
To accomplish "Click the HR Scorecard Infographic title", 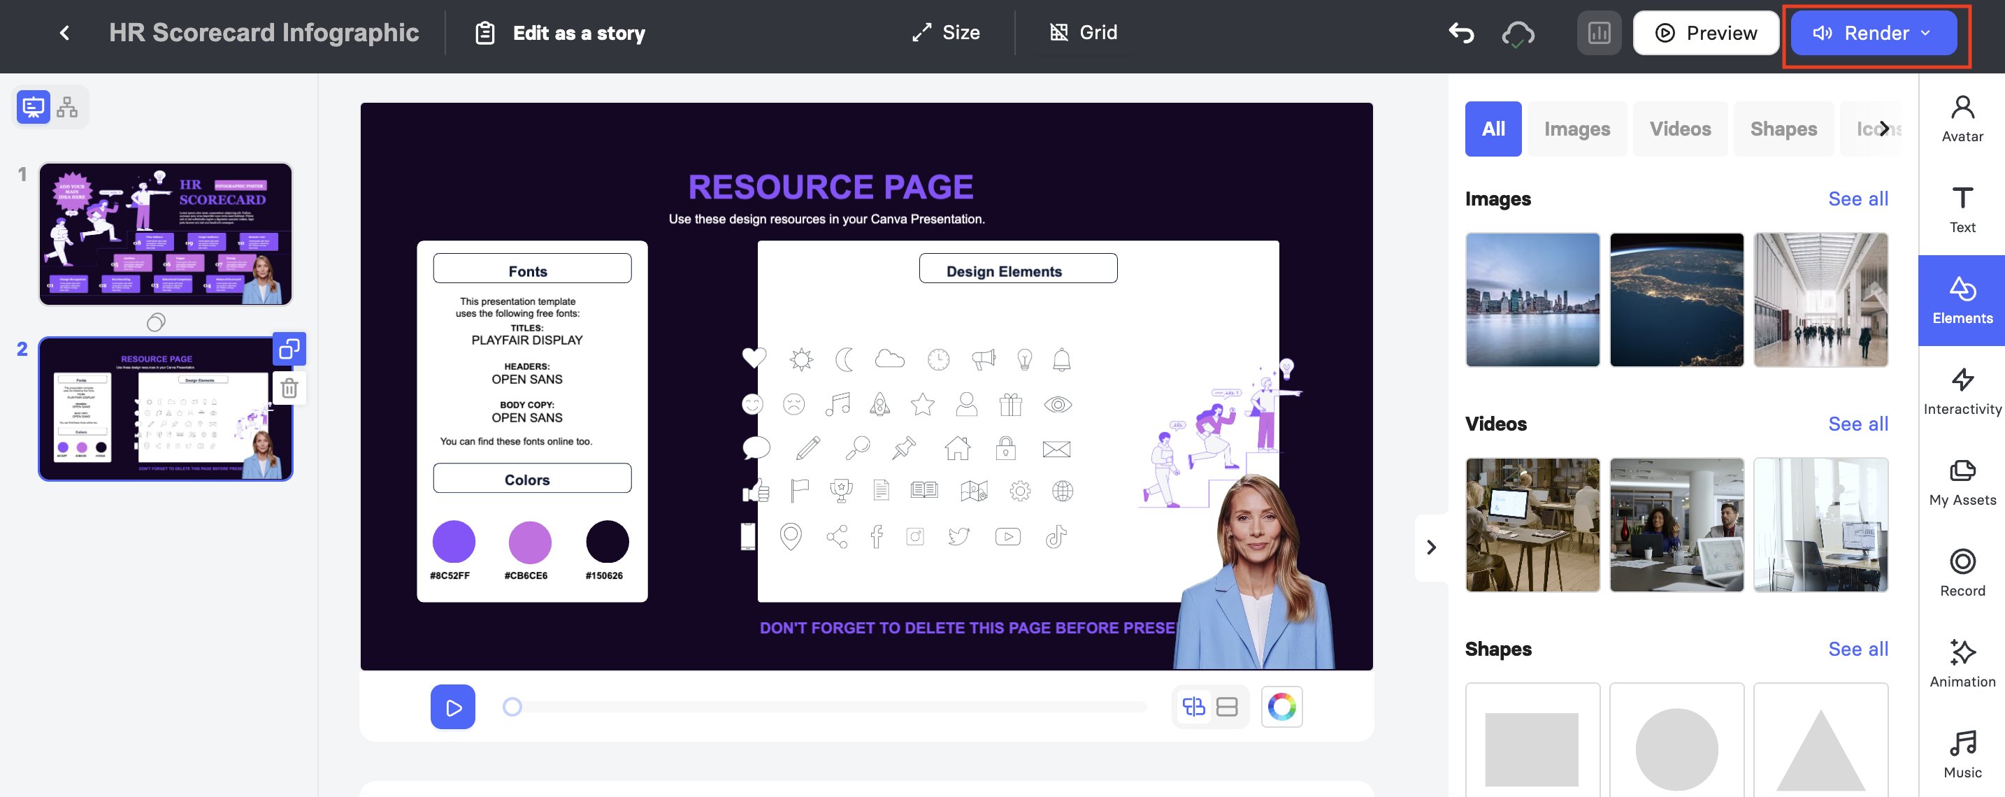I will pos(264,33).
